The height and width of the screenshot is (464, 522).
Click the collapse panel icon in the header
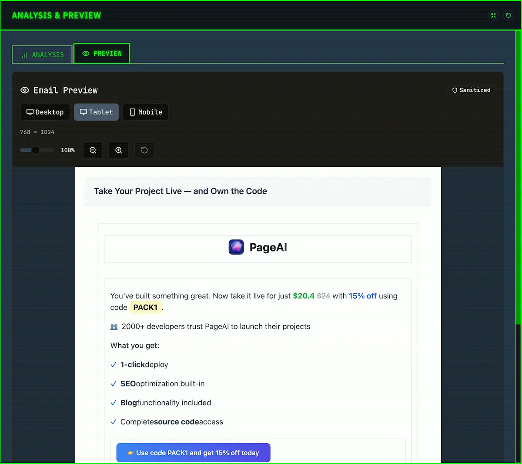point(493,15)
